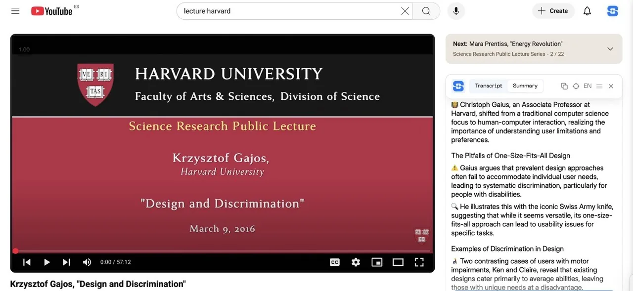Open the YouTube hamburger guide menu
Viewport: 633px width, 291px height.
click(15, 11)
